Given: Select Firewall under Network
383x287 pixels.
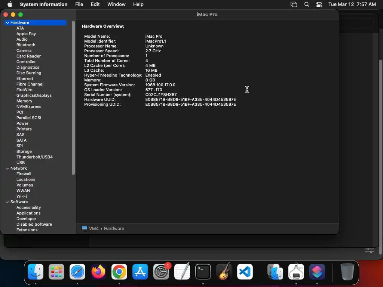Looking at the screenshot, I should coord(24,174).
